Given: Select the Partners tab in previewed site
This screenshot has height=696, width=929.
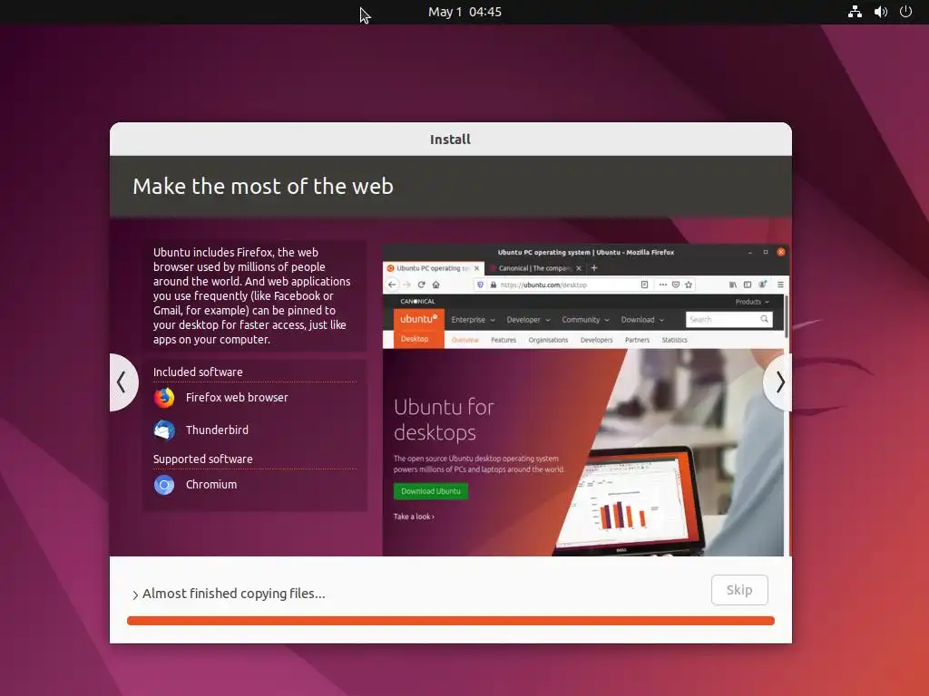Looking at the screenshot, I should [637, 341].
